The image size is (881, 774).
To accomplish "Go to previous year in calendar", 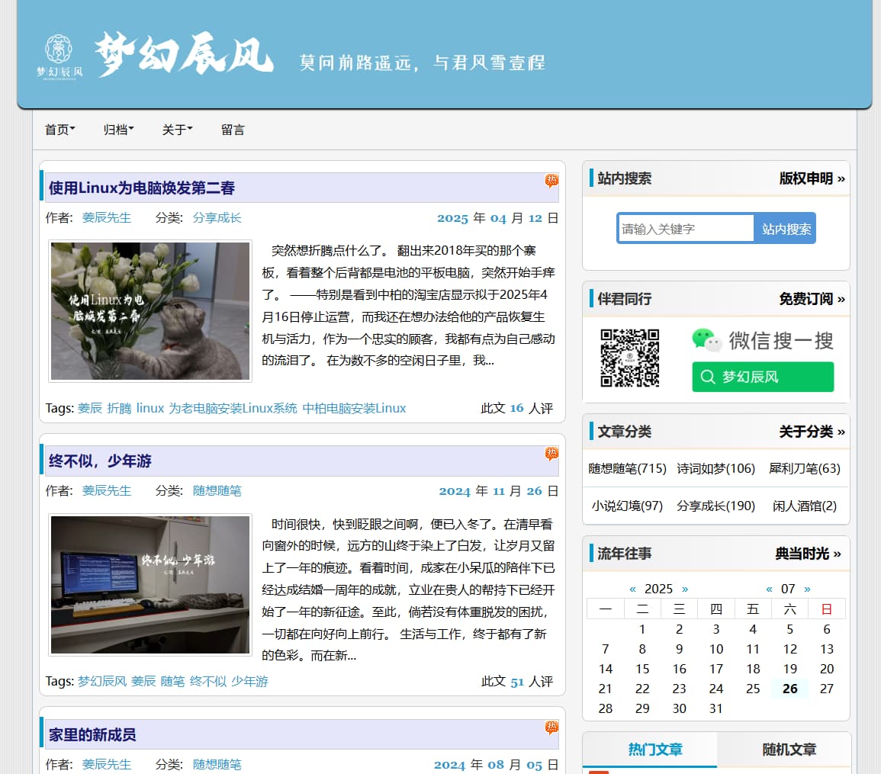I will click(x=632, y=589).
